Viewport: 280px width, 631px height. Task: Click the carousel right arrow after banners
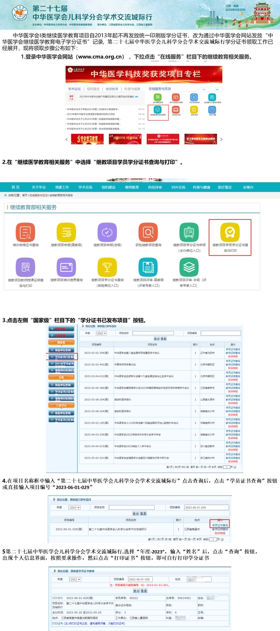click(x=221, y=139)
